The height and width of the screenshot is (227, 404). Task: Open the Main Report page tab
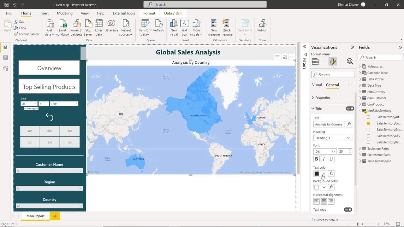(x=35, y=216)
